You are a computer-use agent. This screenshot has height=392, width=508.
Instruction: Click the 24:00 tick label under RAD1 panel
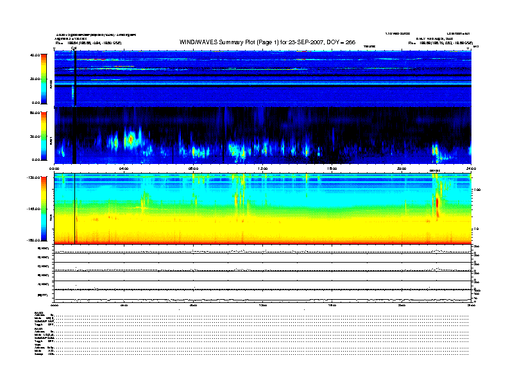coord(471,168)
